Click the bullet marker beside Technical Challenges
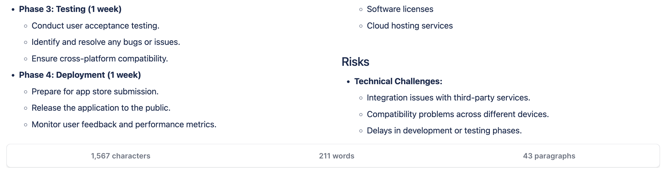 coord(348,82)
